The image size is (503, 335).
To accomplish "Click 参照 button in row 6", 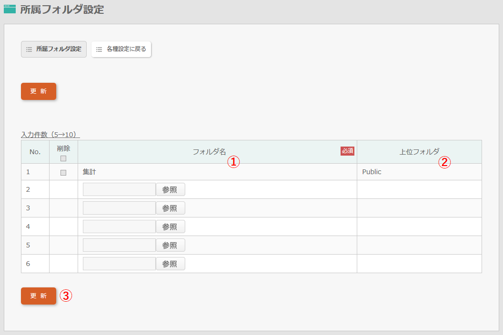I will [x=170, y=264].
